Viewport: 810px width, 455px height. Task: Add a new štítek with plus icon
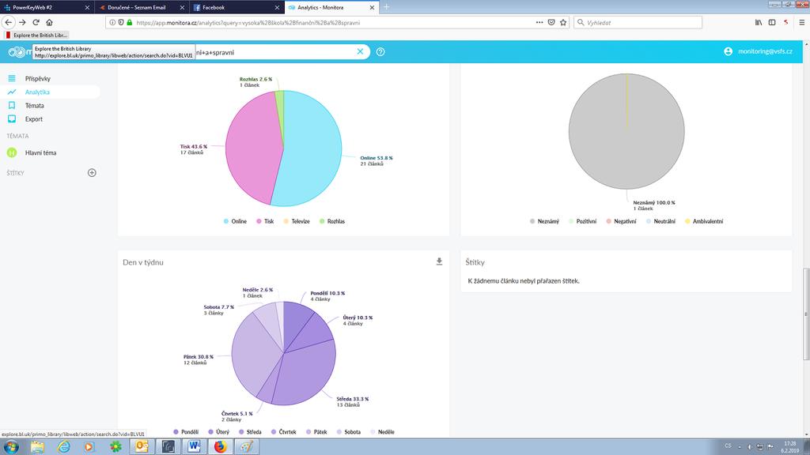(x=92, y=173)
